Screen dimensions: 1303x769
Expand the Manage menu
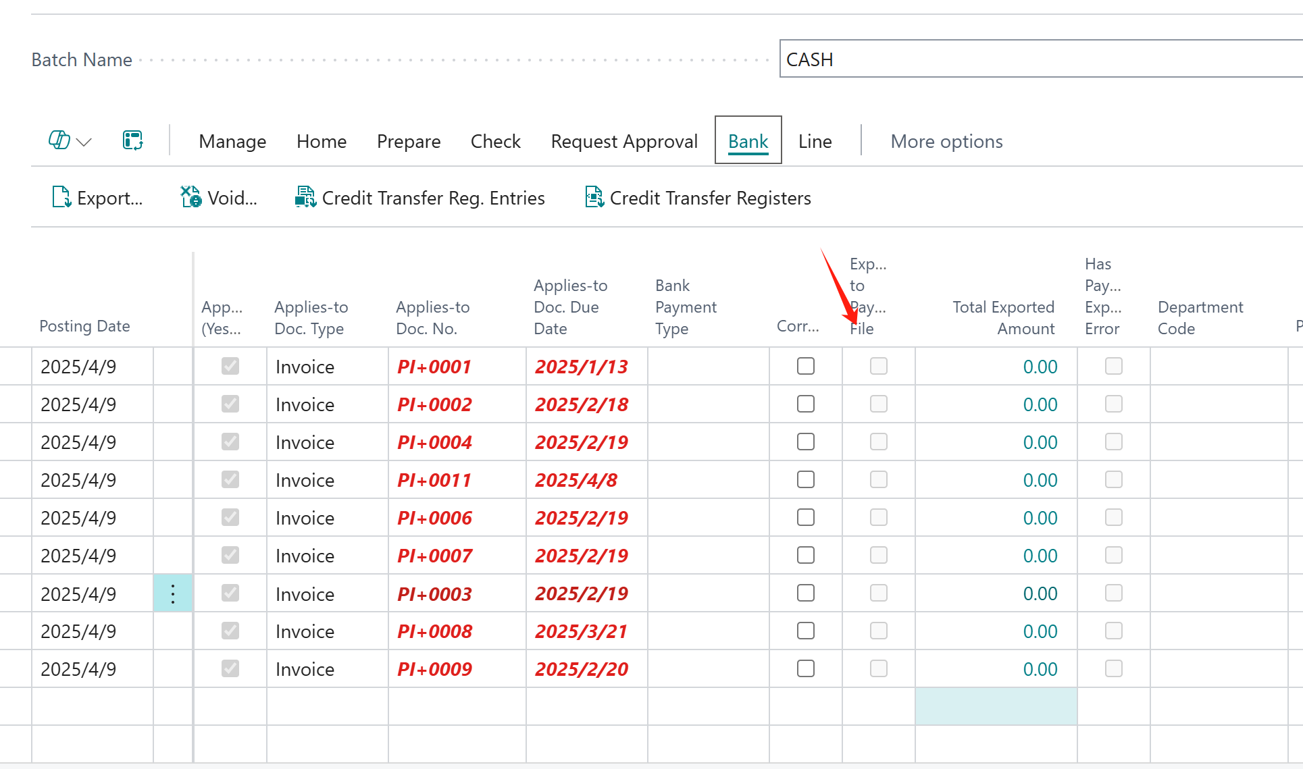[x=232, y=141]
